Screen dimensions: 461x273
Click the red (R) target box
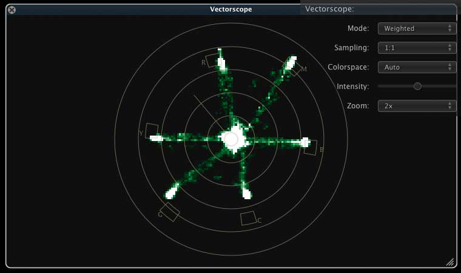tap(212, 61)
